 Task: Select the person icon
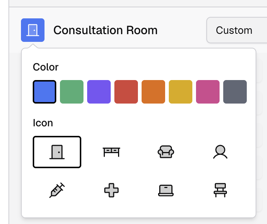[x=220, y=152]
